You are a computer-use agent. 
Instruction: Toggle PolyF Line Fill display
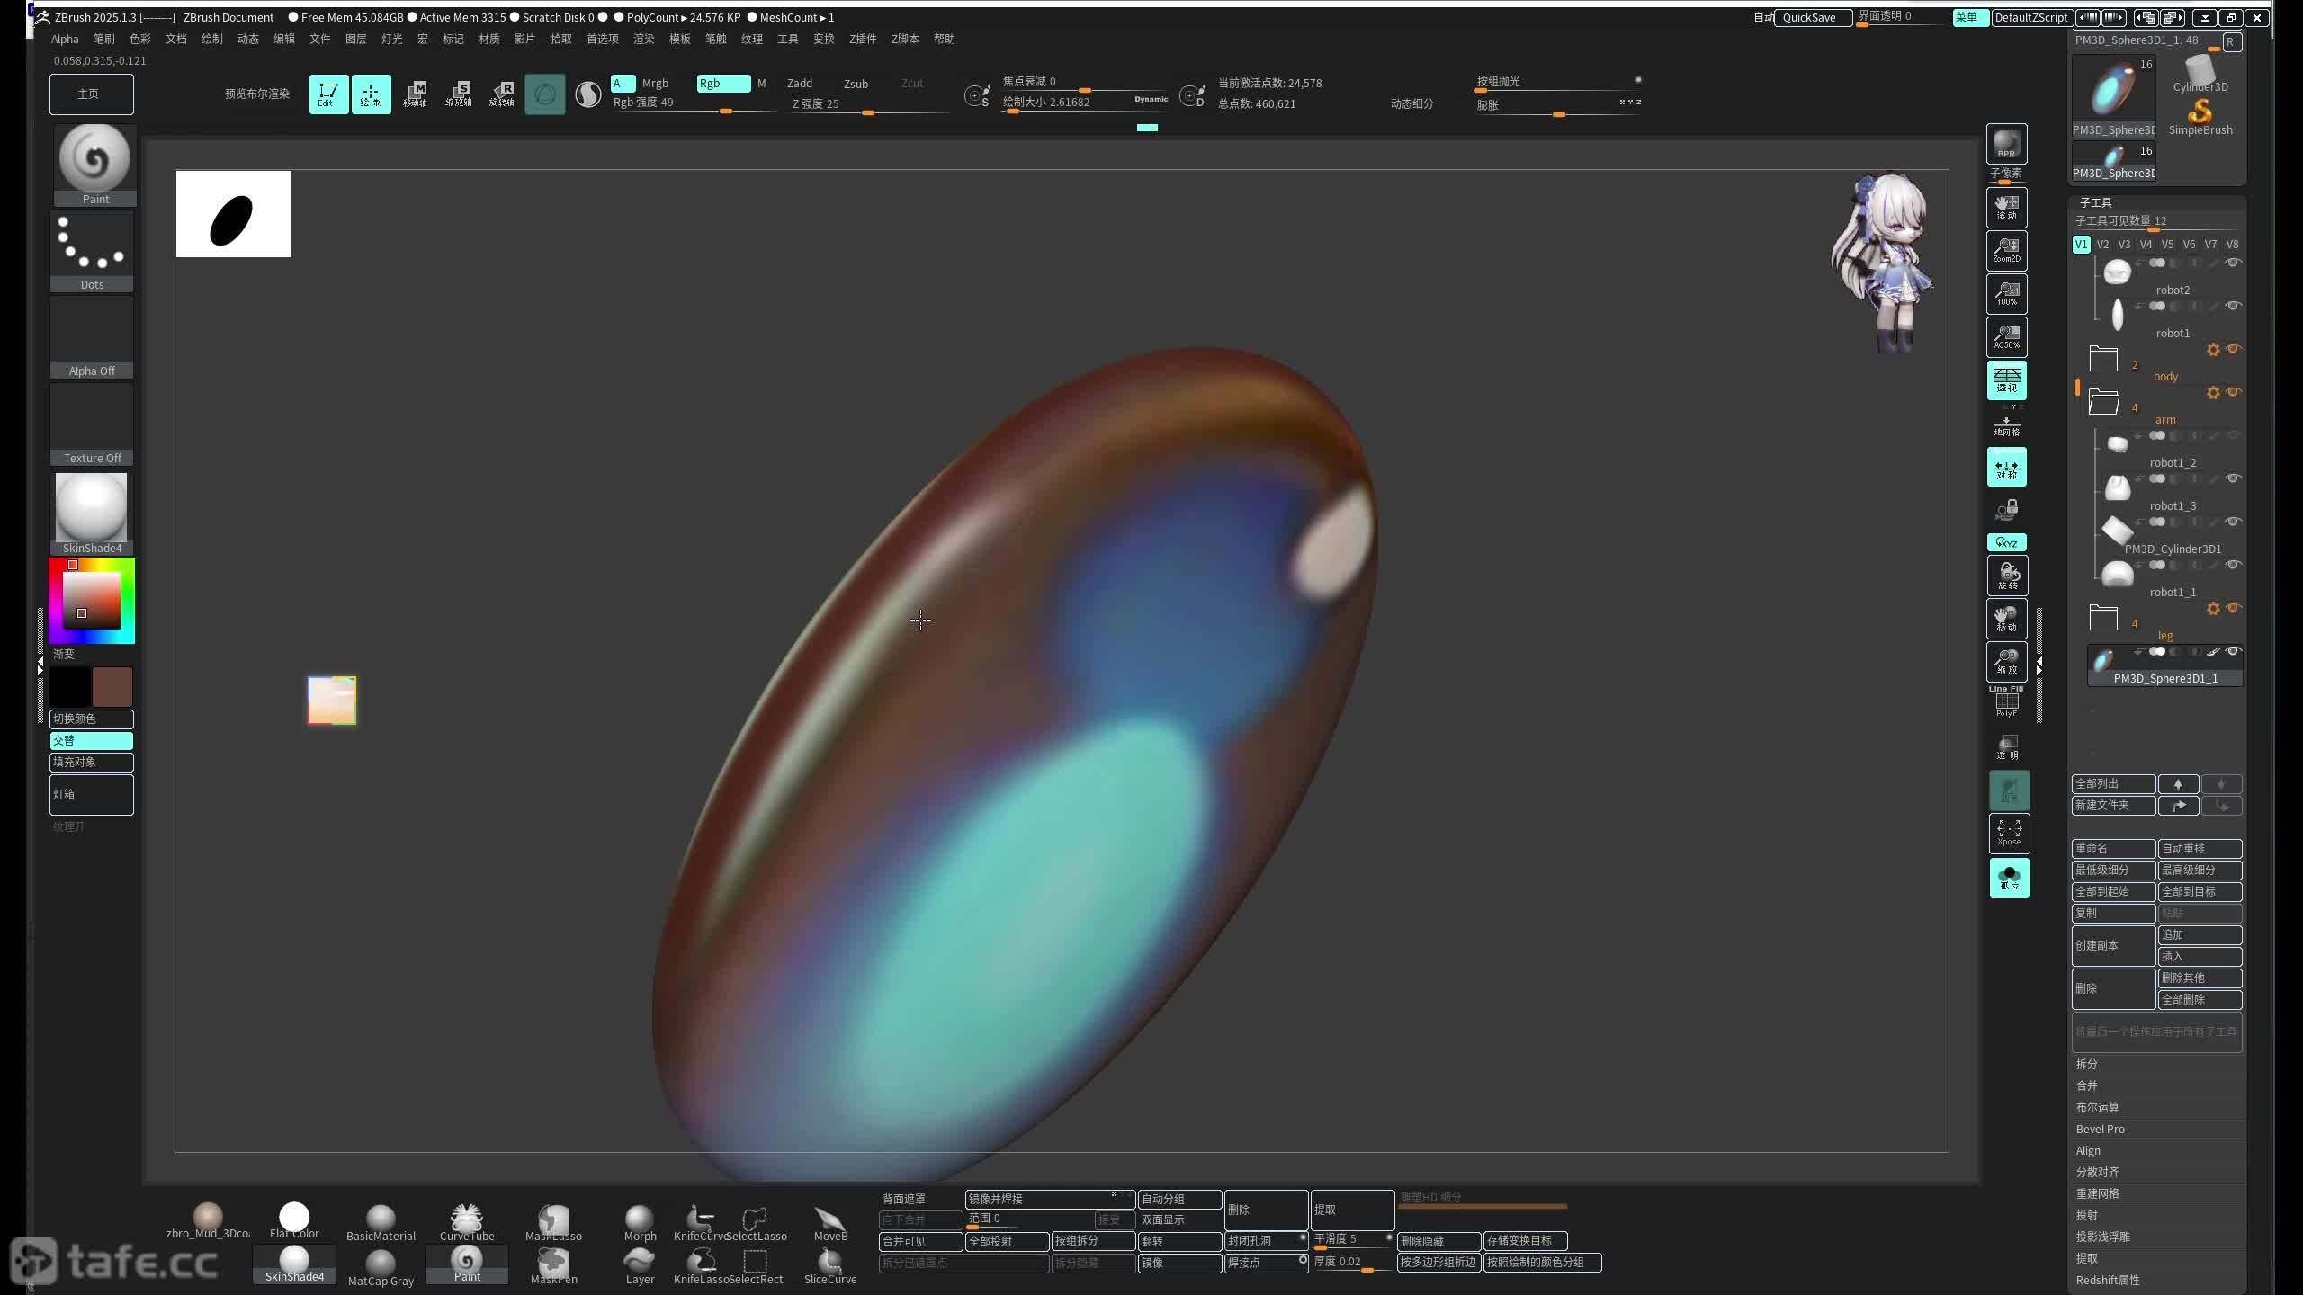coord(2006,701)
